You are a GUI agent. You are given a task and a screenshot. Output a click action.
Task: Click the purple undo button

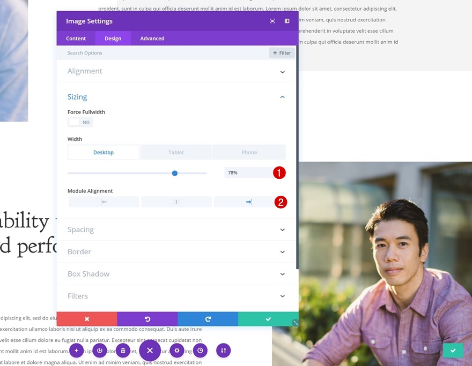147,319
